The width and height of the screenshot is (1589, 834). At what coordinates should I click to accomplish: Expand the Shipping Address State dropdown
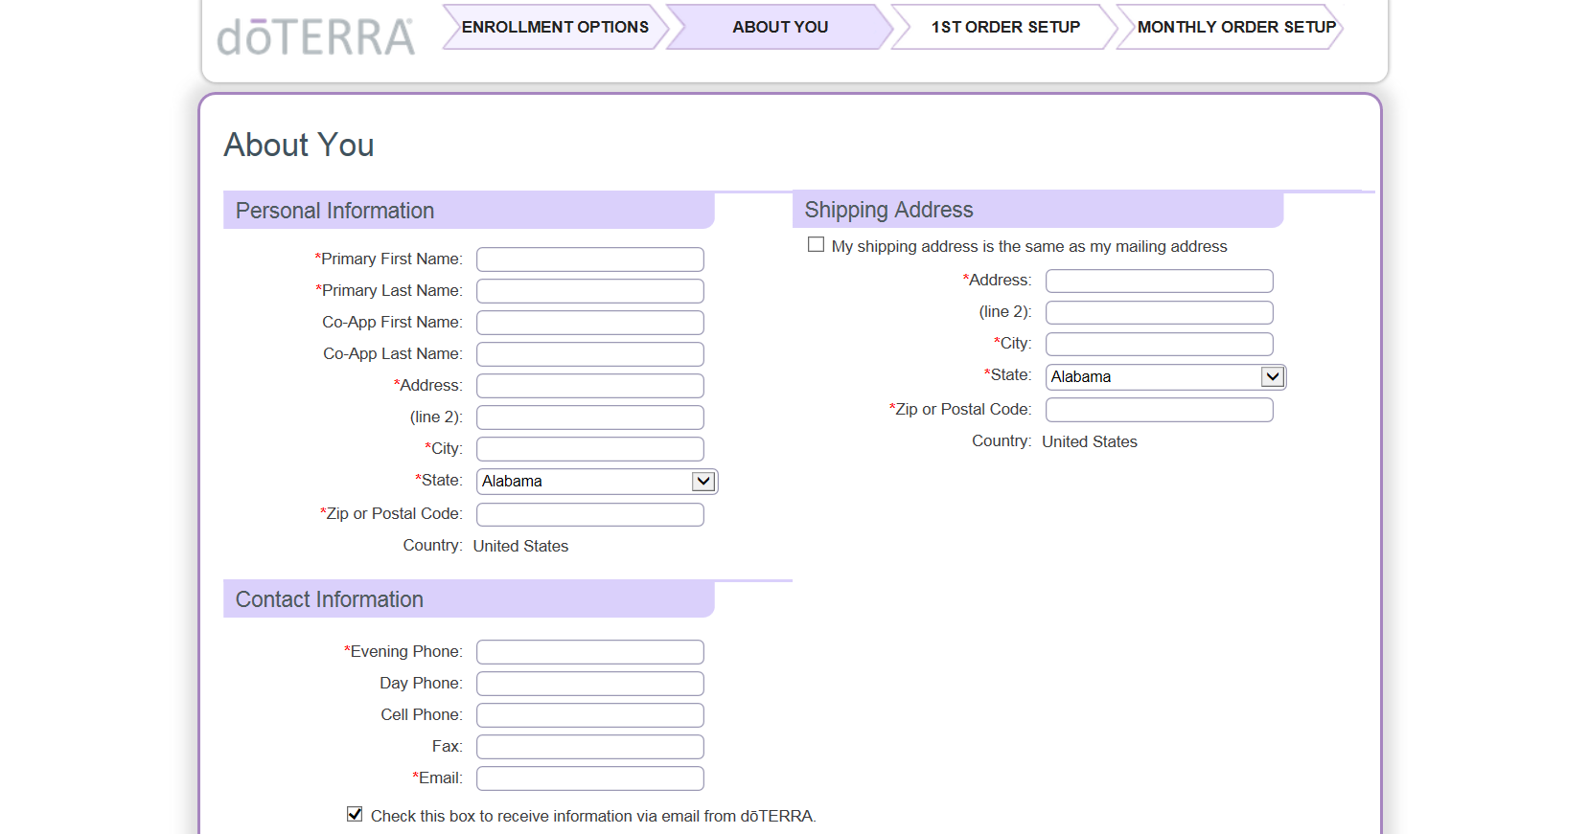(x=1165, y=377)
